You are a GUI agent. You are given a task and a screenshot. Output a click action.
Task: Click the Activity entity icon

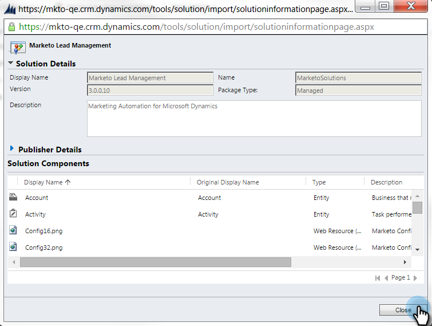[x=13, y=213]
